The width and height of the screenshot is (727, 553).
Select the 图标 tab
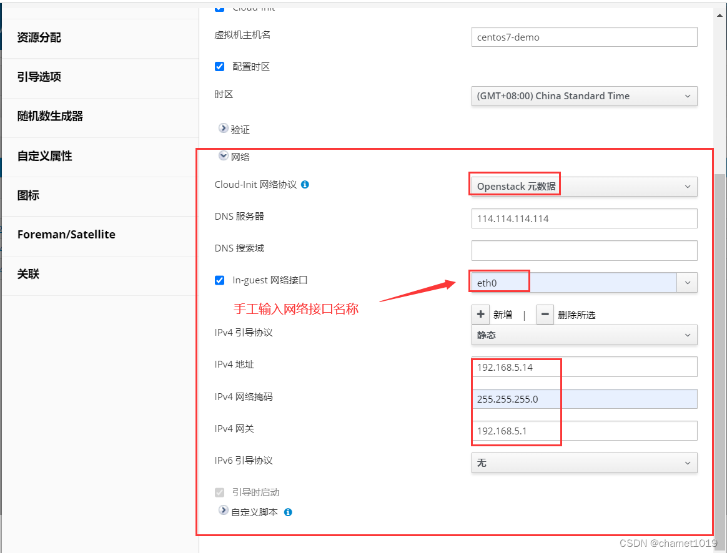100,197
